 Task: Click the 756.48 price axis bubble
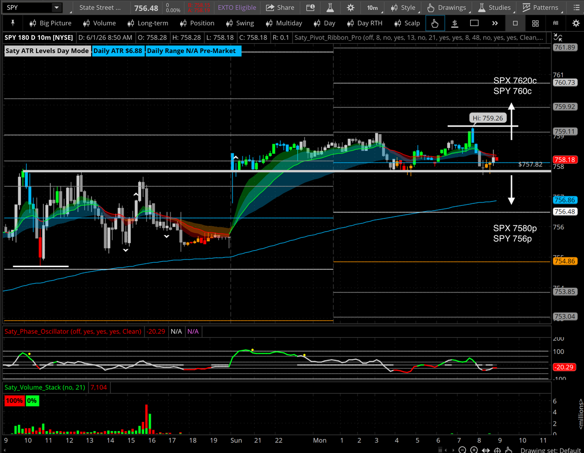(x=565, y=211)
